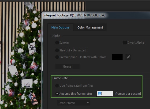The width and height of the screenshot is (150, 109).
Task: Select Use frame rate from file
Action: pos(57,86)
